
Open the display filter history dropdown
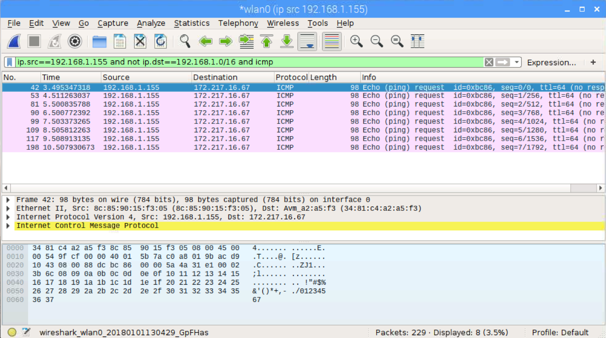click(x=517, y=62)
